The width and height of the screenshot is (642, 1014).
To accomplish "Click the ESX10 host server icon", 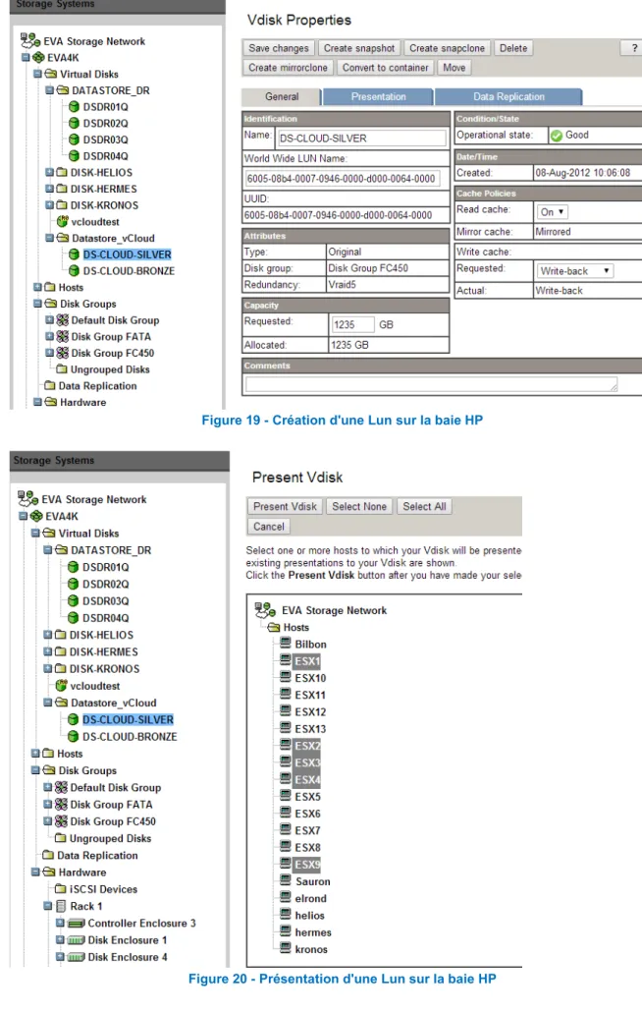I will (x=286, y=677).
